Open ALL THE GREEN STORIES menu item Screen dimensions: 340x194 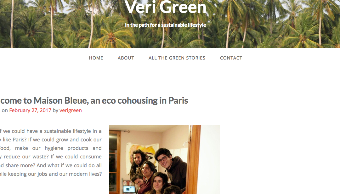click(x=177, y=58)
